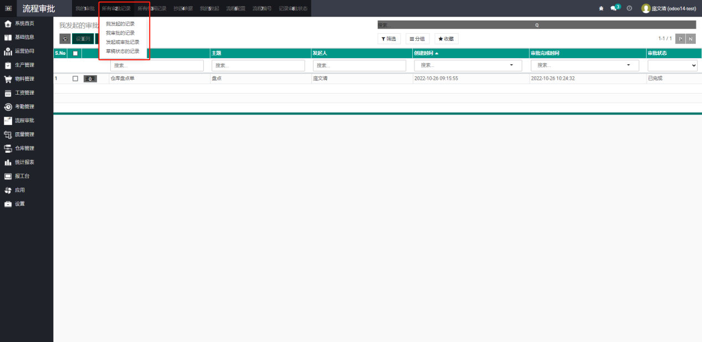The image size is (702, 342).
Task: Open 考勤管理 attendance icon in sidebar
Action: point(8,107)
